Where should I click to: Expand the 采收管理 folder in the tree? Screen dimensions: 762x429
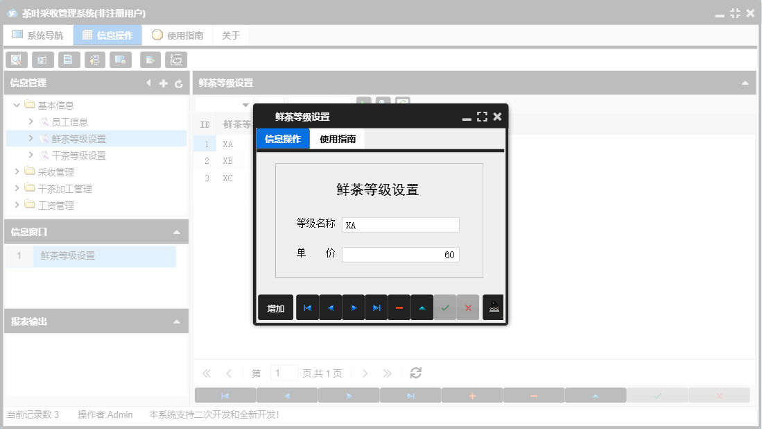[18, 171]
